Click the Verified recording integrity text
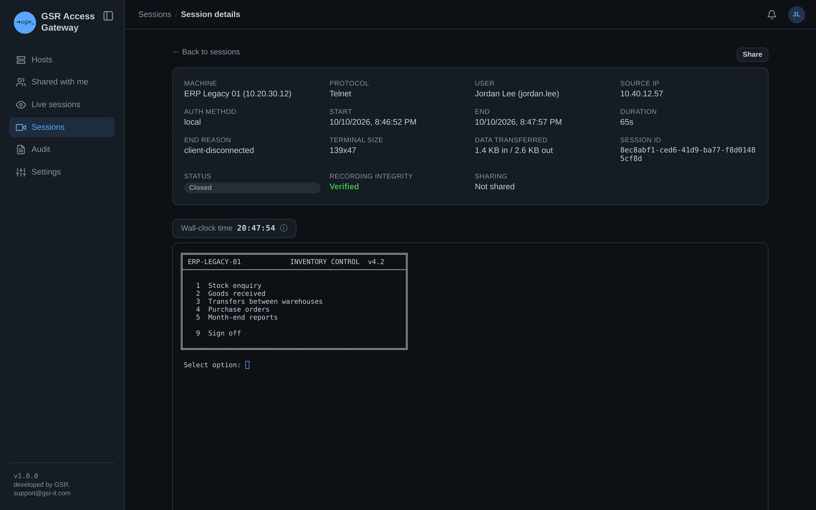The height and width of the screenshot is (510, 816). click(344, 187)
